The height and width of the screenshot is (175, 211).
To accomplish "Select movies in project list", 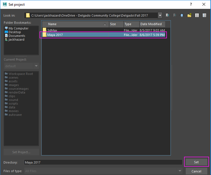I will [x=14, y=111].
